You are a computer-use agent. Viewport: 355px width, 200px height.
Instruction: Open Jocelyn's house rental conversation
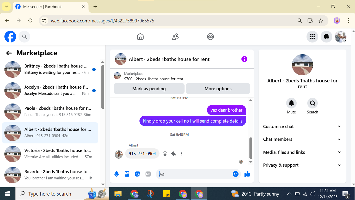[x=50, y=90]
